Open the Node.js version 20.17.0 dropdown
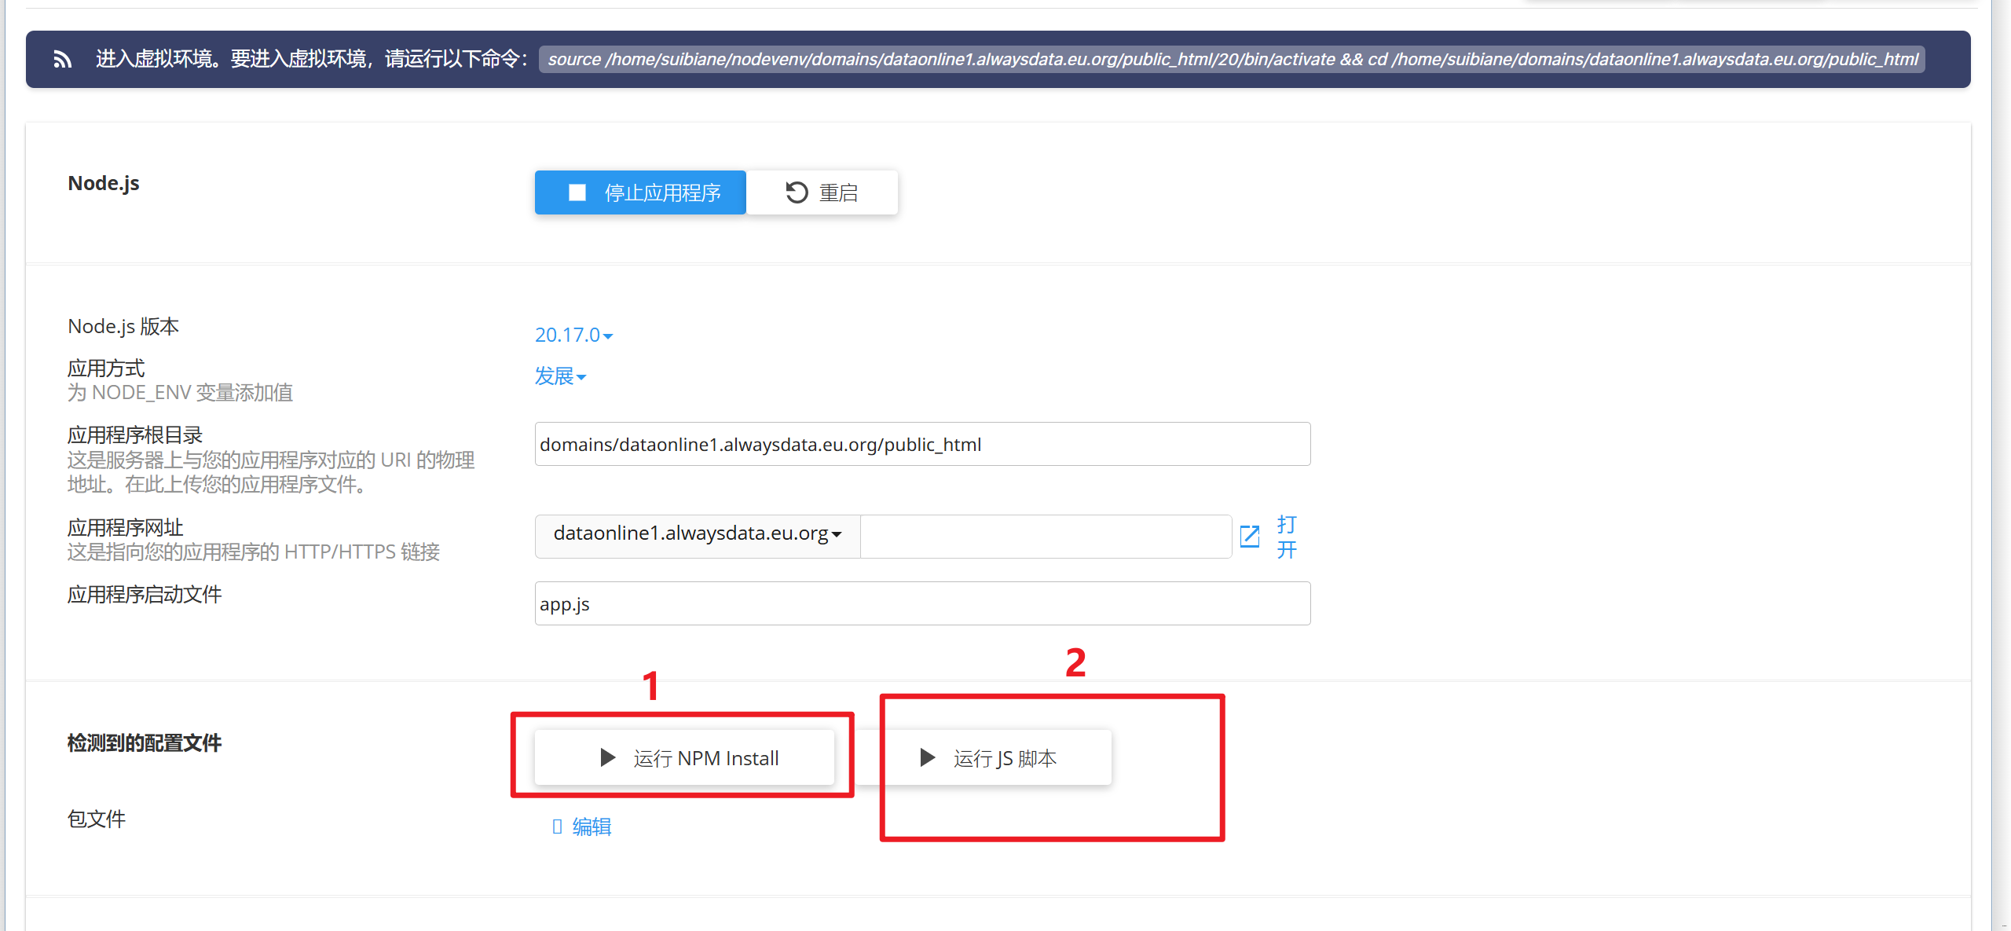The width and height of the screenshot is (2011, 931). point(573,335)
